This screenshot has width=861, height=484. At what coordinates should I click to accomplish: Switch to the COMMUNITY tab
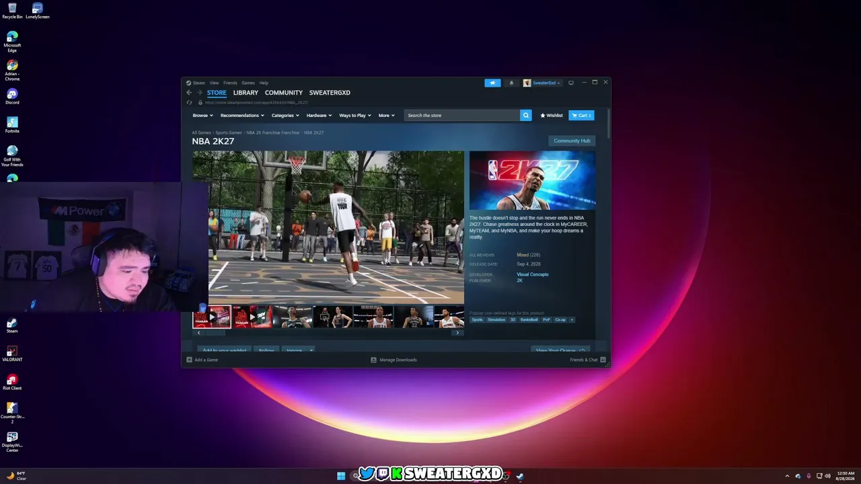pyautogui.click(x=284, y=93)
